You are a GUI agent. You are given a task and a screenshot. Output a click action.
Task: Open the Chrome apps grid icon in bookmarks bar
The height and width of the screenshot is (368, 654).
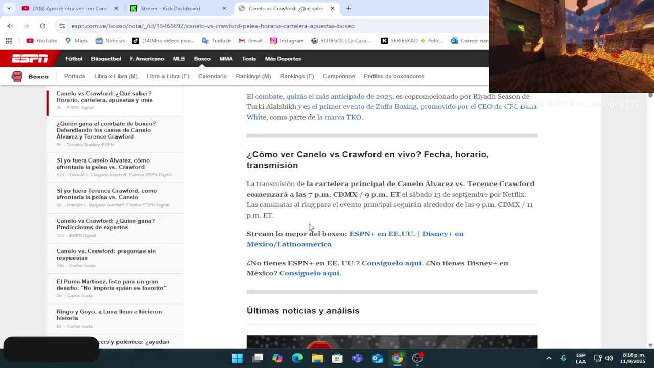[x=9, y=41]
